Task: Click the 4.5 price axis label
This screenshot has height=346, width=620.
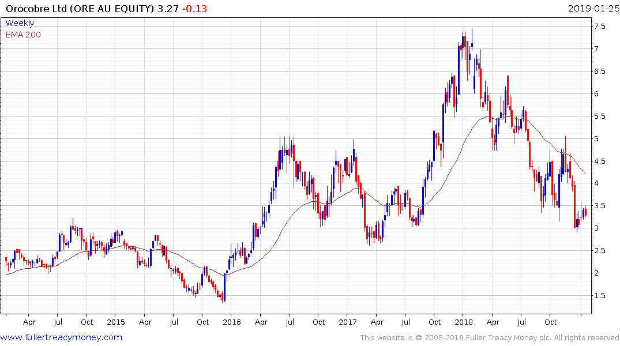Action: click(599, 161)
